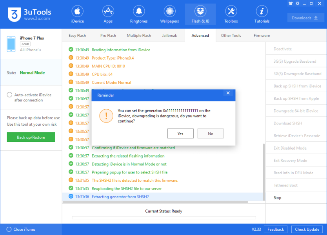Image resolution: width=327 pixels, height=235 pixels.
Task: Close the Reminder dialog with X
Action: [x=228, y=93]
